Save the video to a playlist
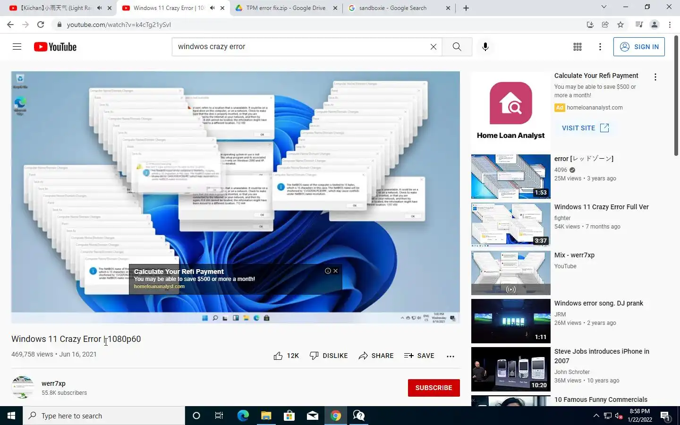680x425 pixels. [419, 356]
